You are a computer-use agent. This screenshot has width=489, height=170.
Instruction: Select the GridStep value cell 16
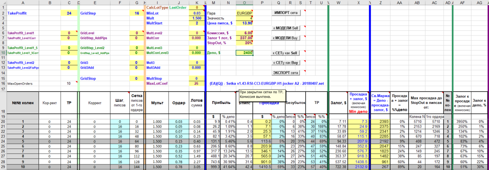click(x=136, y=13)
